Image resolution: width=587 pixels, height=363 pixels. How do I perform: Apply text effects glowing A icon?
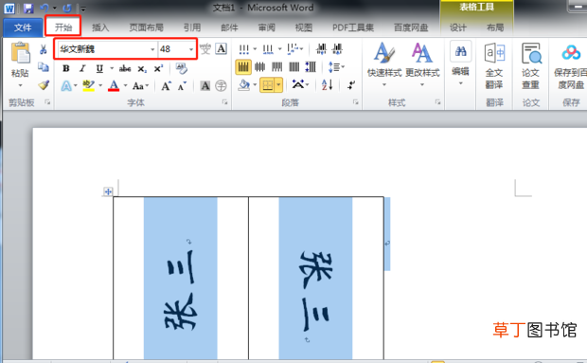(66, 86)
